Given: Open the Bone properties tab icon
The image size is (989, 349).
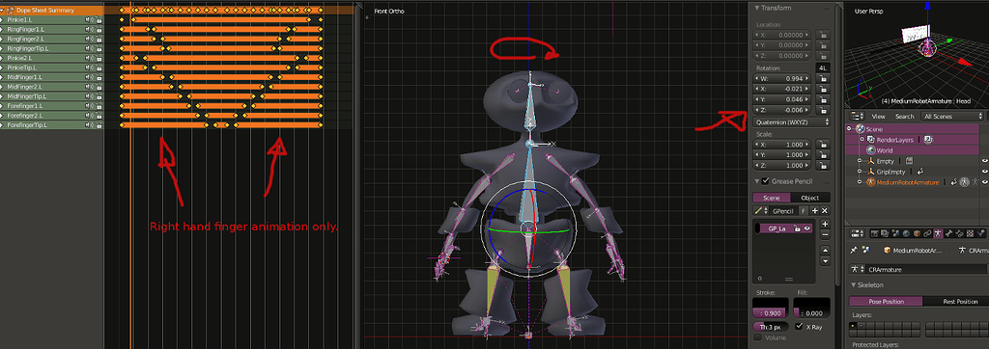Looking at the screenshot, I should (x=948, y=233).
